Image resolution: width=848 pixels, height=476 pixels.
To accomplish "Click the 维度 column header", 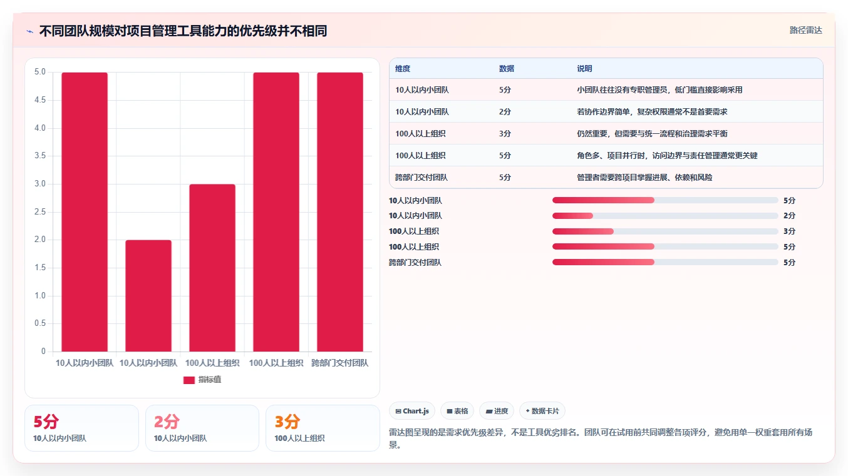I will (403, 69).
